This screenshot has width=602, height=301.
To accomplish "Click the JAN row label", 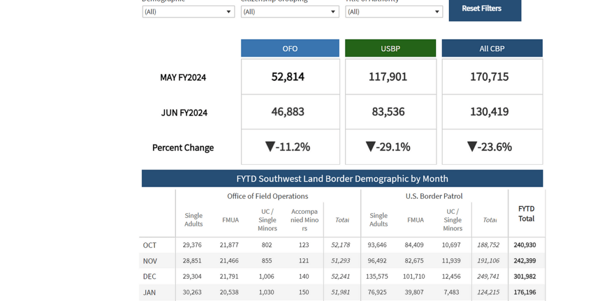I will 149,292.
